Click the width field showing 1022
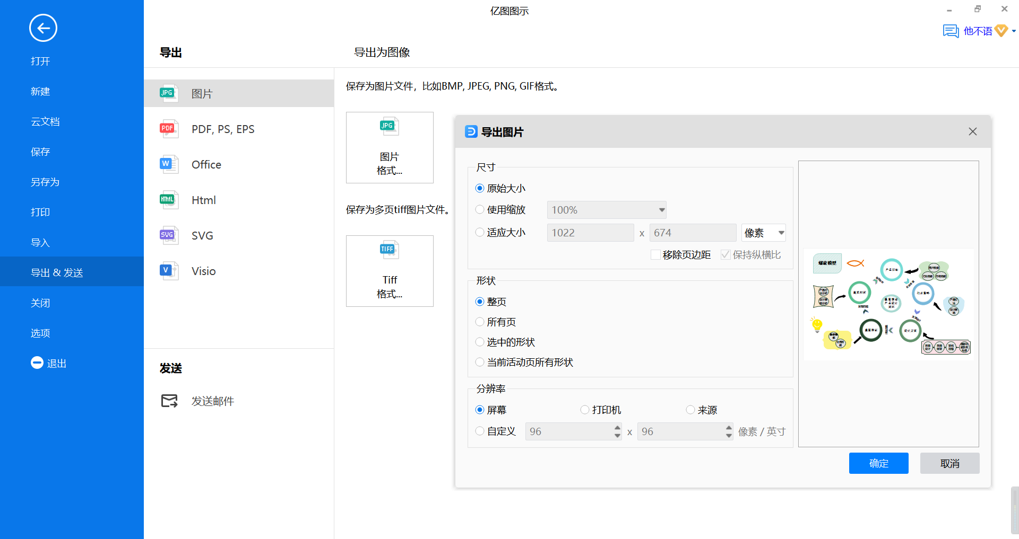 click(x=590, y=233)
